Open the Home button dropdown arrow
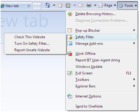This screenshot has height=112, width=139. [54, 5]
